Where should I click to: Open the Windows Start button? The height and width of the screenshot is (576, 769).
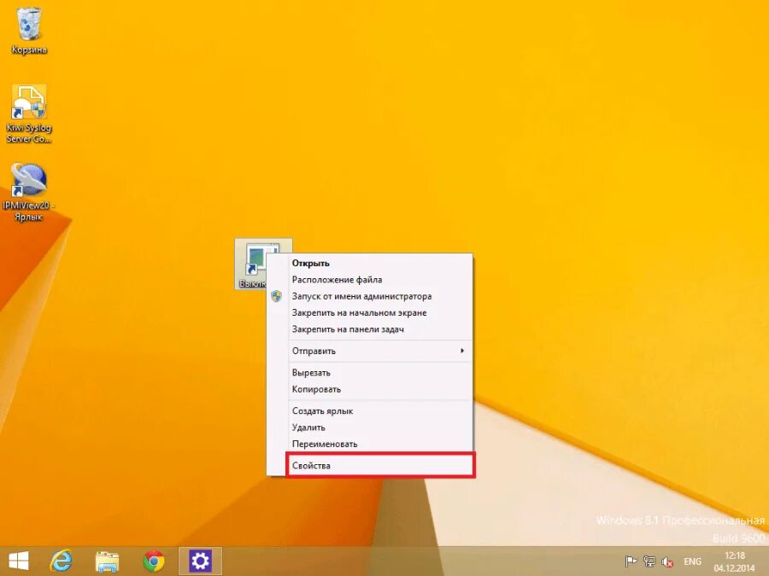point(19,561)
